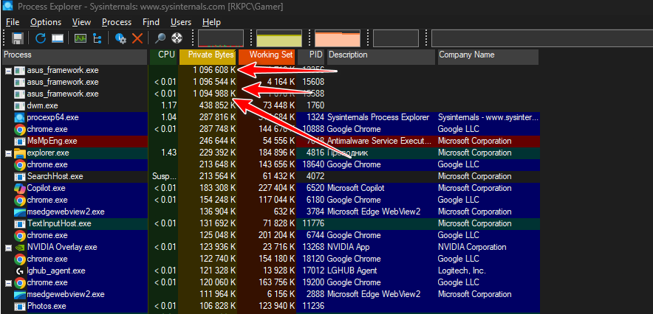This screenshot has height=314, width=653.
Task: Open the File menu
Action: pos(13,22)
